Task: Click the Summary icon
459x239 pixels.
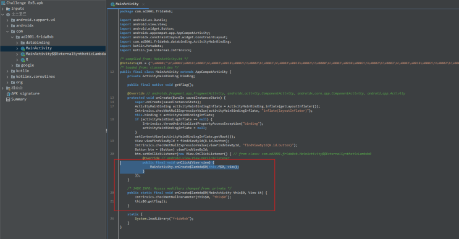Action: tap(8, 99)
